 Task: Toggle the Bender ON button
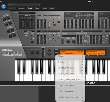(x=85, y=43)
